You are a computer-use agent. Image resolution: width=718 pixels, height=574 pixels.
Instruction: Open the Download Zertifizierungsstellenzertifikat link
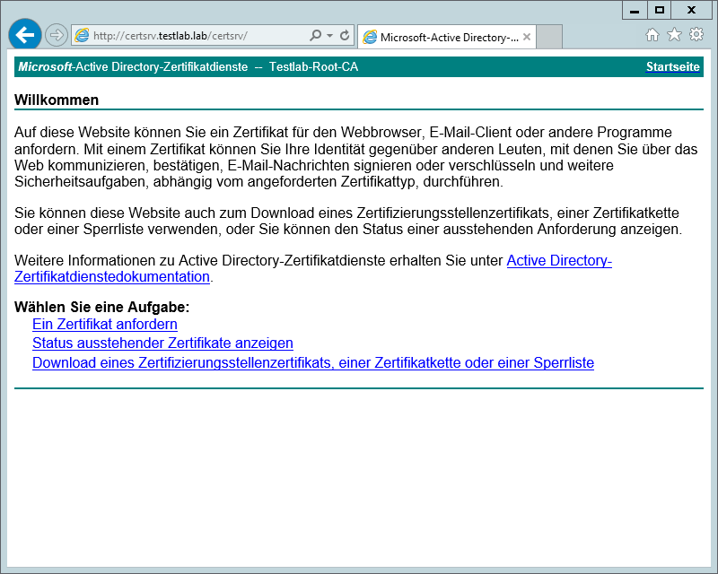tap(313, 363)
